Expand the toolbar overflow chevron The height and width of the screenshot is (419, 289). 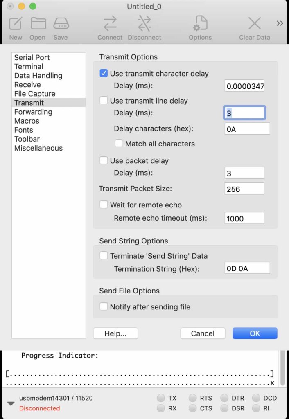[280, 23]
